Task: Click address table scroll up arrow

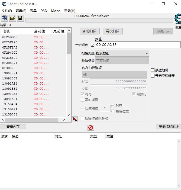Action: pyautogui.click(x=179, y=141)
